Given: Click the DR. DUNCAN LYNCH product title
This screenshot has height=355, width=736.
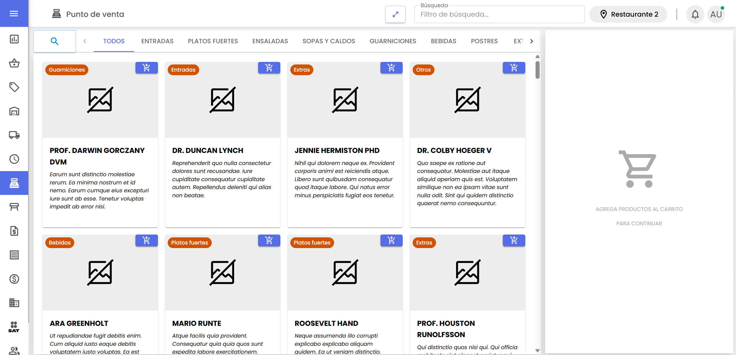Looking at the screenshot, I should [x=207, y=150].
